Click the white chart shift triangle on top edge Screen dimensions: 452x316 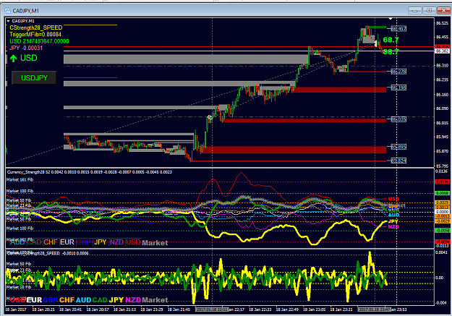(x=391, y=19)
